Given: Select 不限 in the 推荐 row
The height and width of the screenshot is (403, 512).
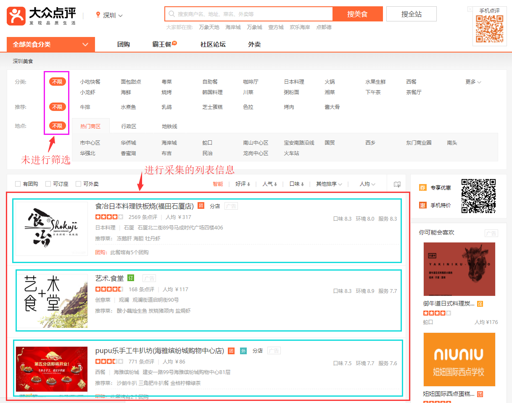Looking at the screenshot, I should click(x=57, y=107).
